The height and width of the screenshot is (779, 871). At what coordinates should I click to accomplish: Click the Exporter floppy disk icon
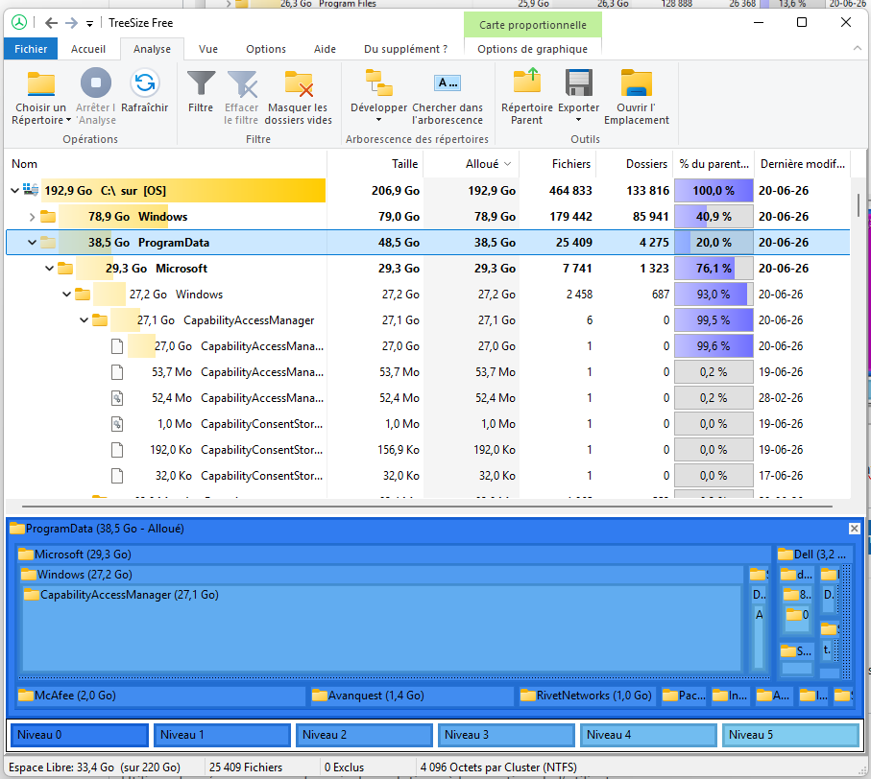pyautogui.click(x=579, y=83)
